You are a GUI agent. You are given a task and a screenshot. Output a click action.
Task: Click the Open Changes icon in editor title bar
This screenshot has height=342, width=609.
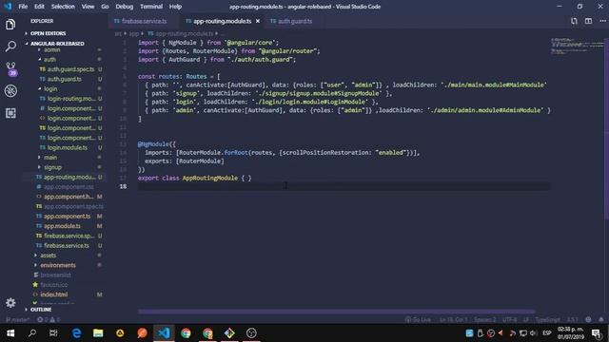[574, 21]
